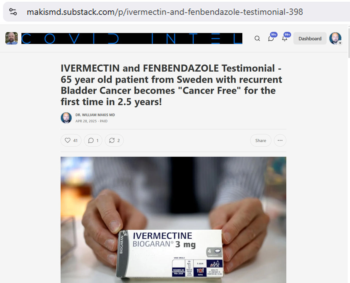Click the publication logo avatar at top left
This screenshot has height=283, width=350.
tap(12, 38)
